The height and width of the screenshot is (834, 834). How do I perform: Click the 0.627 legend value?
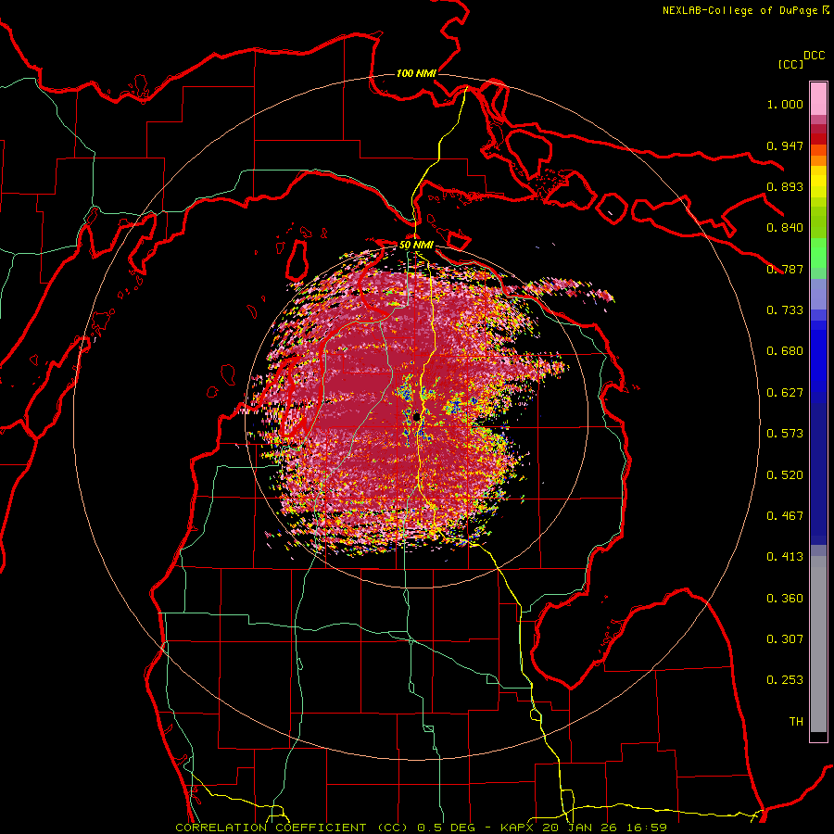[x=785, y=393]
